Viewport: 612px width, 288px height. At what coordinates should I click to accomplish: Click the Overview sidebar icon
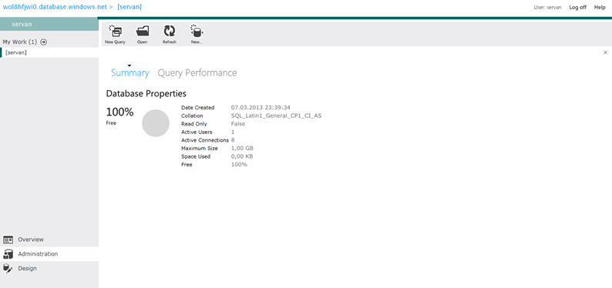(8, 239)
